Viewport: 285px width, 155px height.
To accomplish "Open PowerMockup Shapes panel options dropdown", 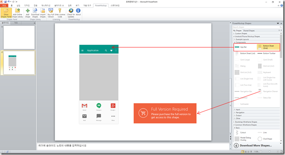I will pyautogui.click(x=278, y=23).
